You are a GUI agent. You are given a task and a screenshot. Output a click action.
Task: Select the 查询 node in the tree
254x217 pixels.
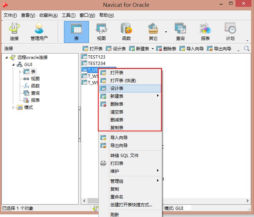31,93
